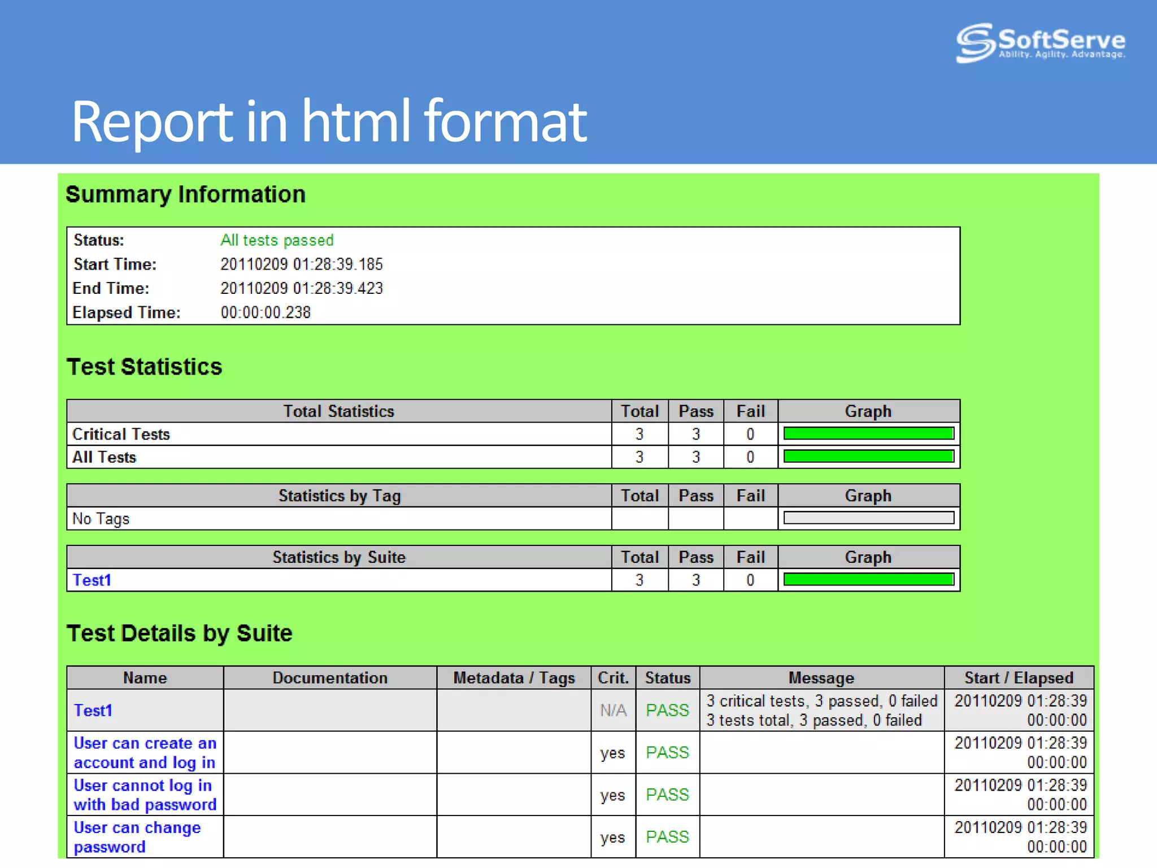The height and width of the screenshot is (868, 1157).
Task: Click the Start / Elapsed column header
Action: pos(1019,678)
